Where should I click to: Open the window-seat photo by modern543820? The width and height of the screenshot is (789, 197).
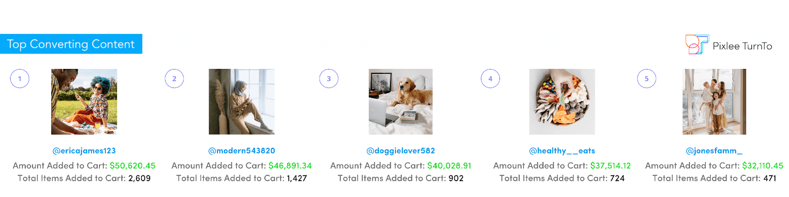click(x=242, y=101)
